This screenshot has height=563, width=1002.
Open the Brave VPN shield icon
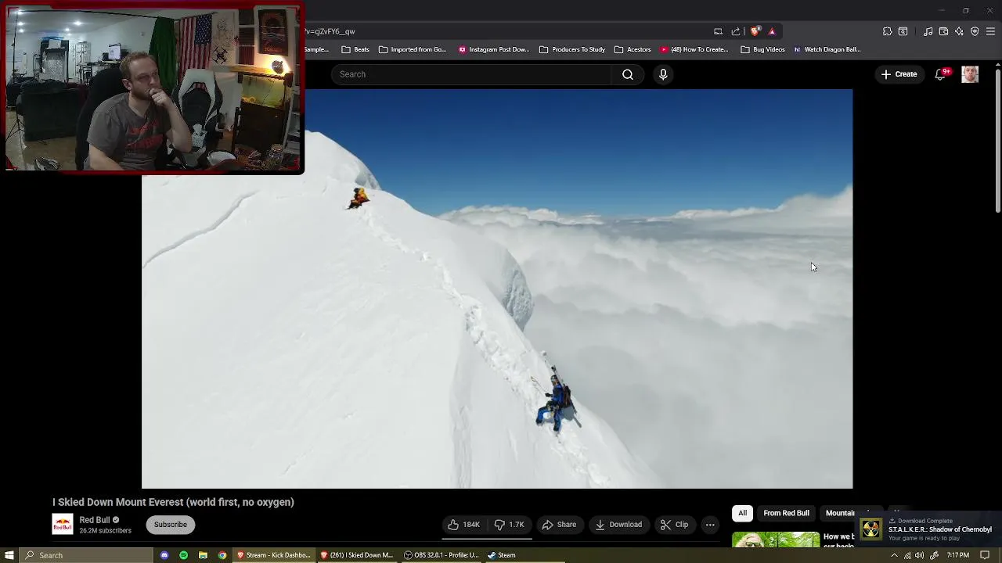(975, 31)
